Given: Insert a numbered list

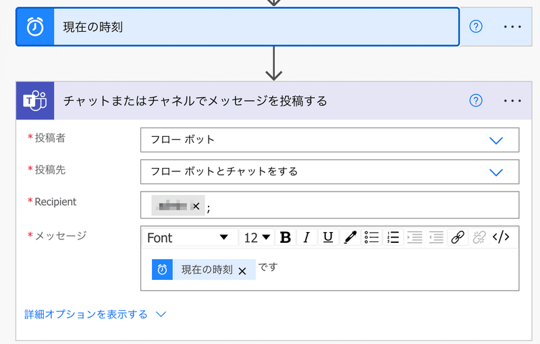Looking at the screenshot, I should pyautogui.click(x=393, y=237).
